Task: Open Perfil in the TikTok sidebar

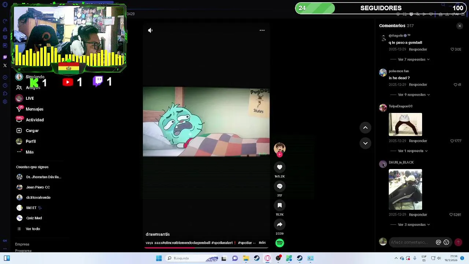Action: tap(31, 142)
